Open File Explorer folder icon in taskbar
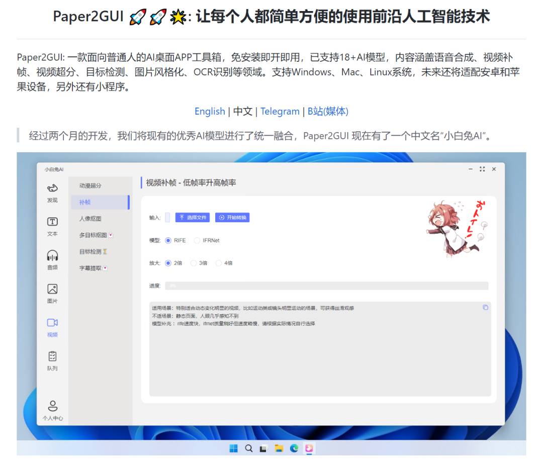The width and height of the screenshot is (543, 464). [279, 448]
